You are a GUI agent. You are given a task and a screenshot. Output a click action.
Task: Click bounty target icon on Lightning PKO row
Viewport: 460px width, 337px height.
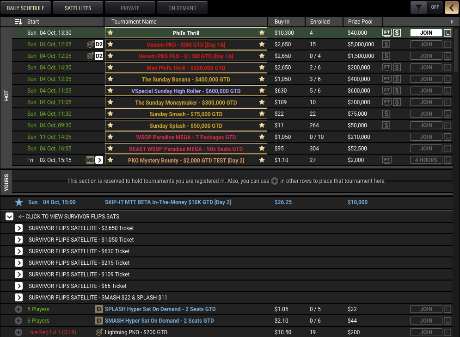click(99, 332)
